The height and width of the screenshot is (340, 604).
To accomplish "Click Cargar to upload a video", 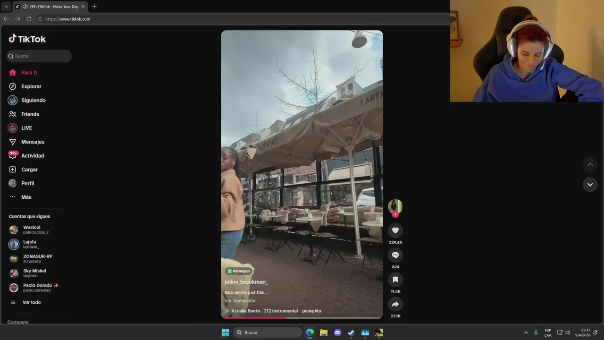I will 23,170.
